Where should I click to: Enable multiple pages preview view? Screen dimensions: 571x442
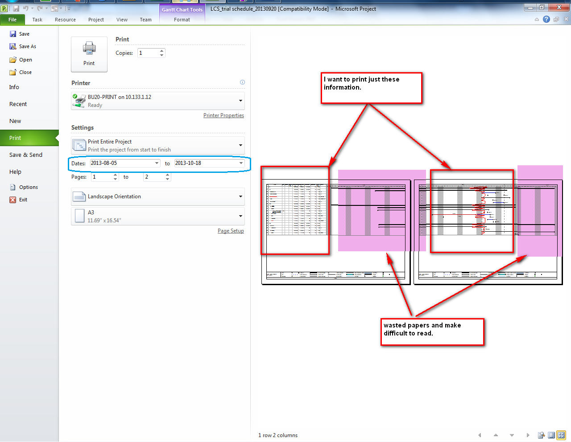[x=561, y=435]
